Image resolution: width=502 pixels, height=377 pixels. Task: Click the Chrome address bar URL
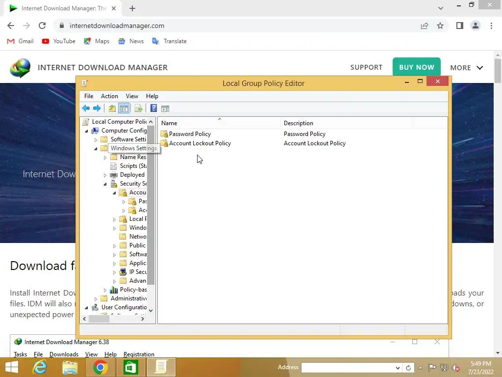pos(117,26)
